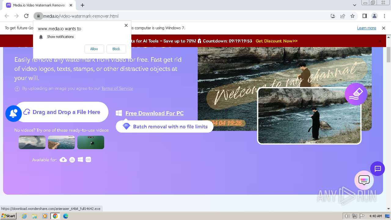The width and height of the screenshot is (391, 220).
Task: Open Windows Media Player from the taskbar
Action: tap(45, 216)
